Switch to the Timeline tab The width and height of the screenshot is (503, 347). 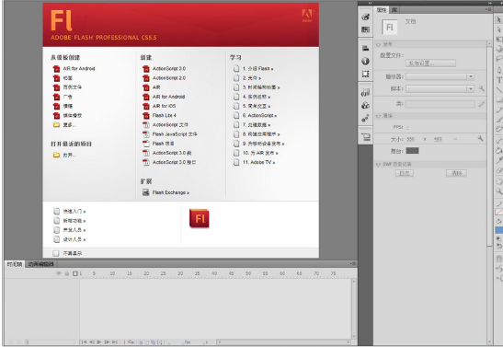click(x=15, y=264)
